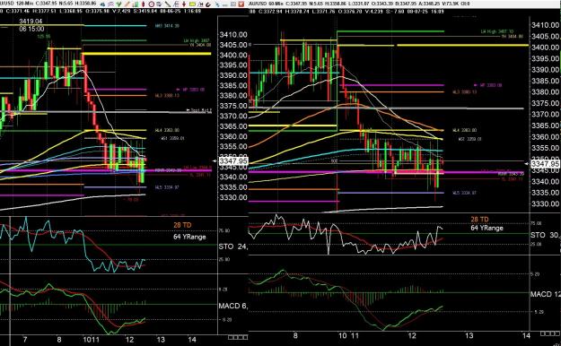Click the cloud icon in the chart toolbar
Viewport: 561px width, 346px height.
click(102, 4)
